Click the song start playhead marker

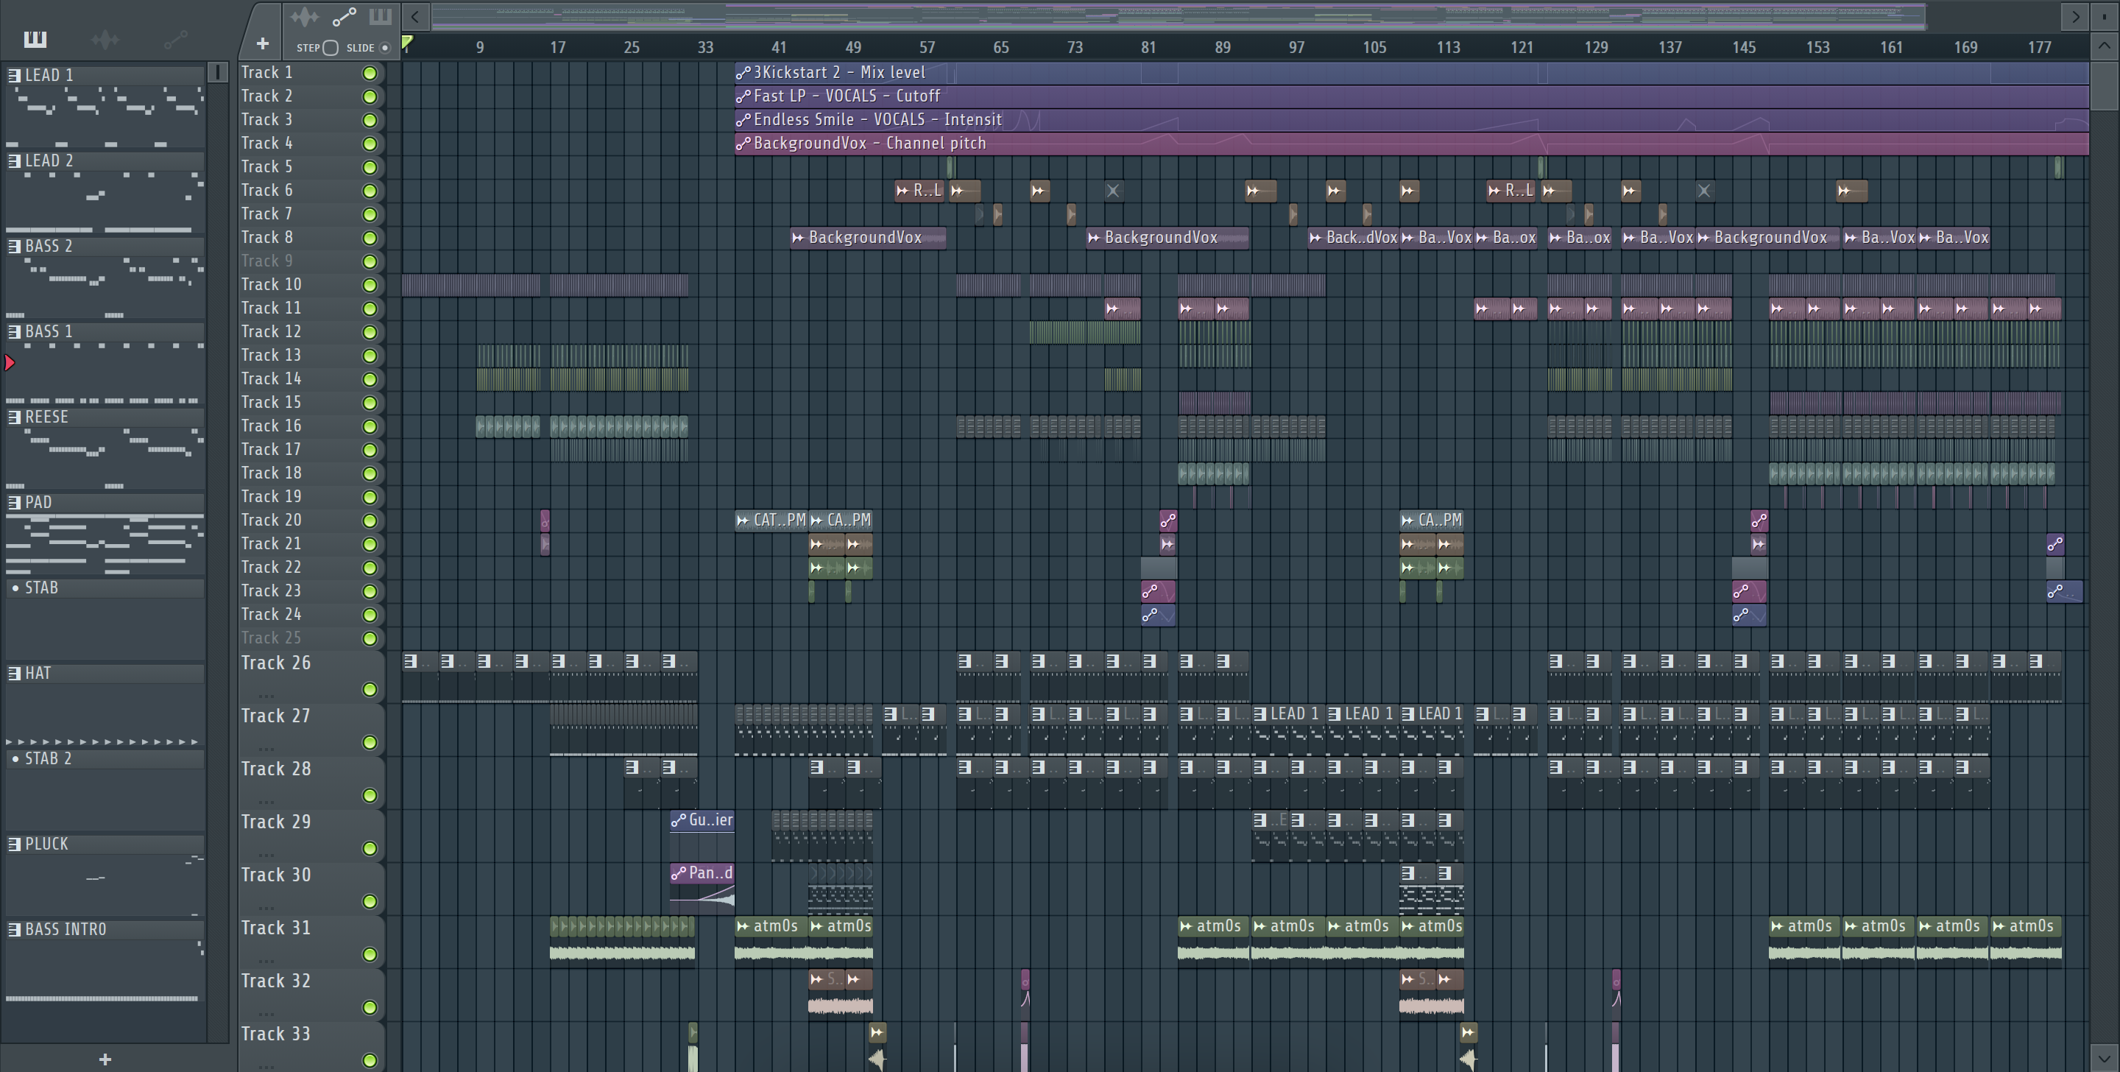[x=406, y=43]
